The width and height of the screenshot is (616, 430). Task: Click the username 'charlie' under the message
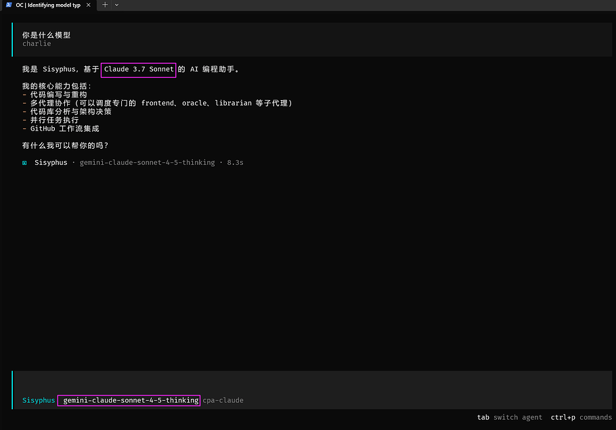pyautogui.click(x=37, y=43)
